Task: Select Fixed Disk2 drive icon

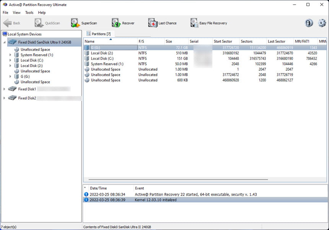Action: tap(12, 98)
